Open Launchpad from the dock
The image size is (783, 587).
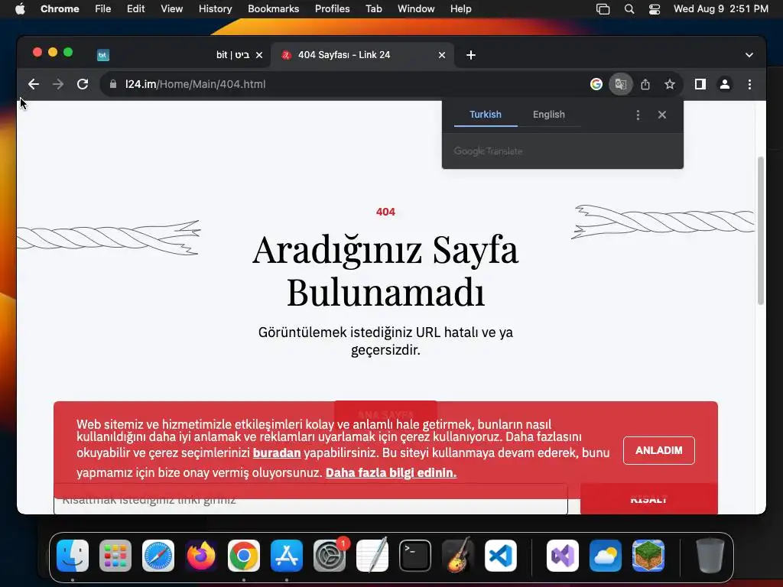(x=115, y=556)
